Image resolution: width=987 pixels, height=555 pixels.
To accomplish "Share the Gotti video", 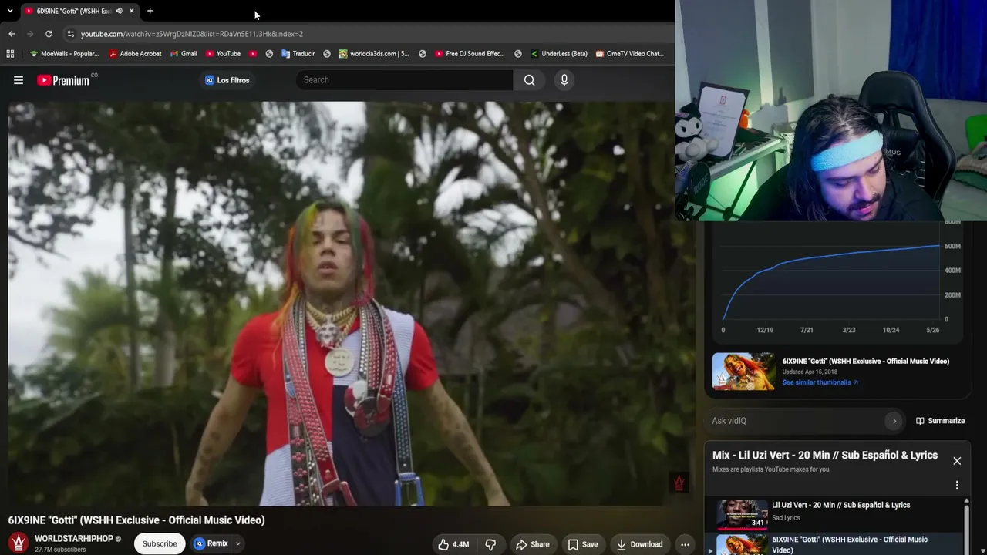I will point(533,544).
